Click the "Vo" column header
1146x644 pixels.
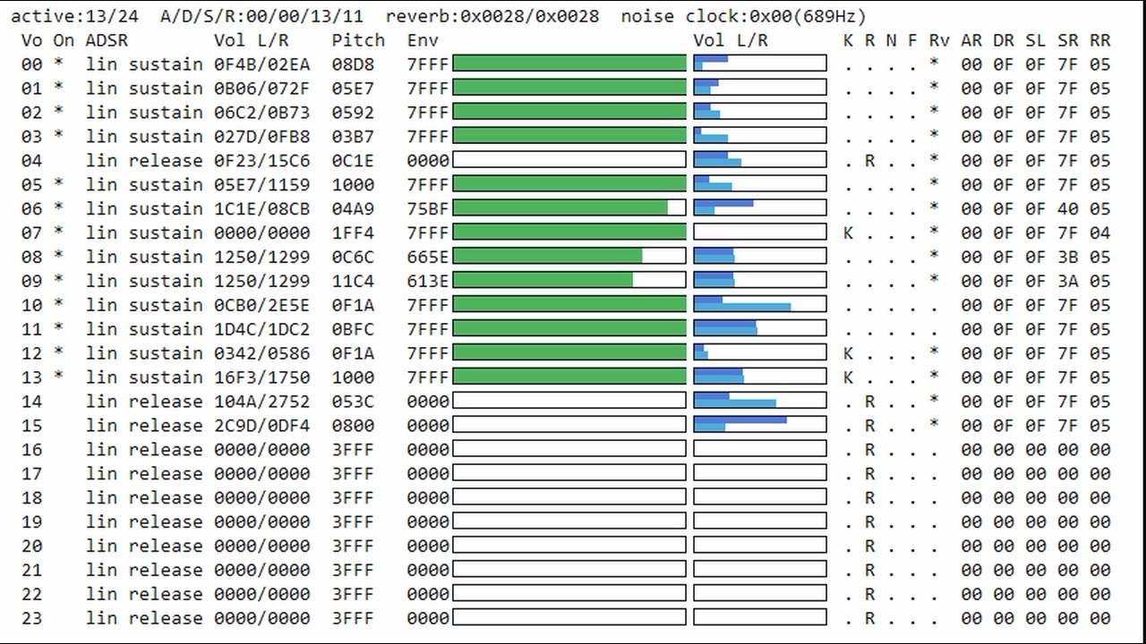coord(31,40)
